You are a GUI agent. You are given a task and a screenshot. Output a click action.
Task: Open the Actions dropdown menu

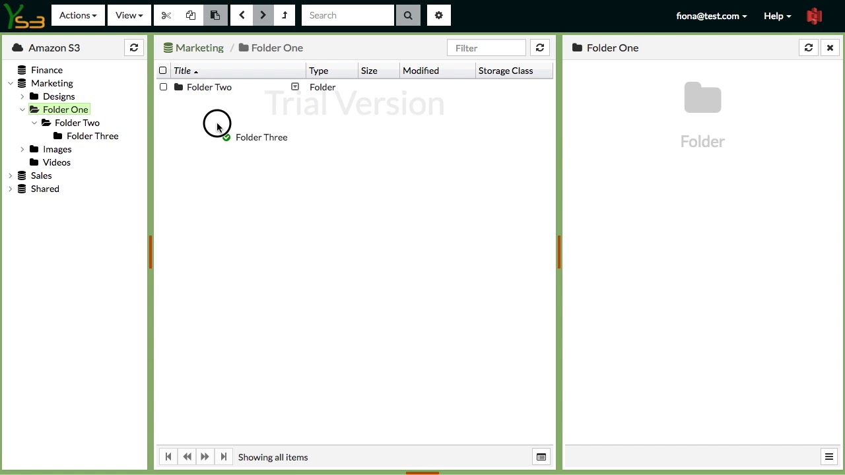pos(78,15)
